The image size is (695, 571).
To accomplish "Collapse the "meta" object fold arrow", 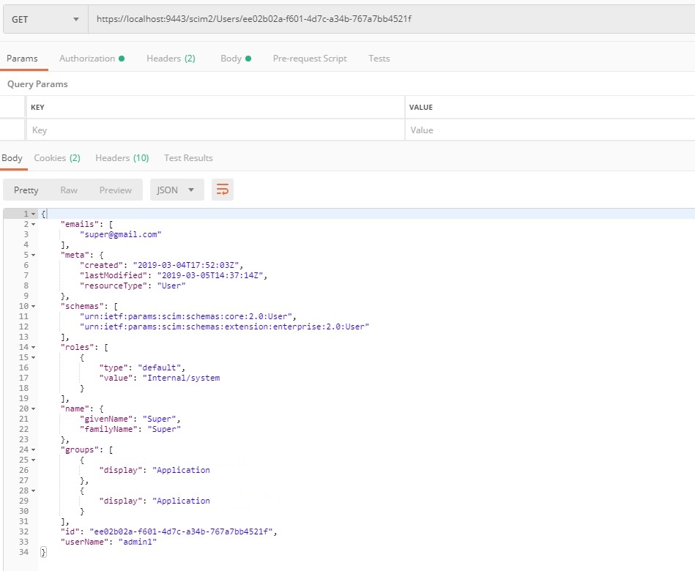I will [x=33, y=255].
